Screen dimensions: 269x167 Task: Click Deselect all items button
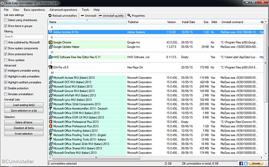pos(24,128)
